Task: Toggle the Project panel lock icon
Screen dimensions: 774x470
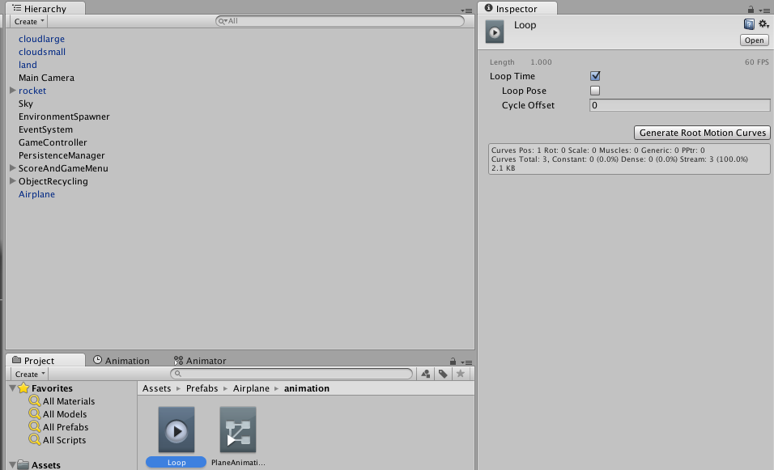Action: click(x=453, y=362)
